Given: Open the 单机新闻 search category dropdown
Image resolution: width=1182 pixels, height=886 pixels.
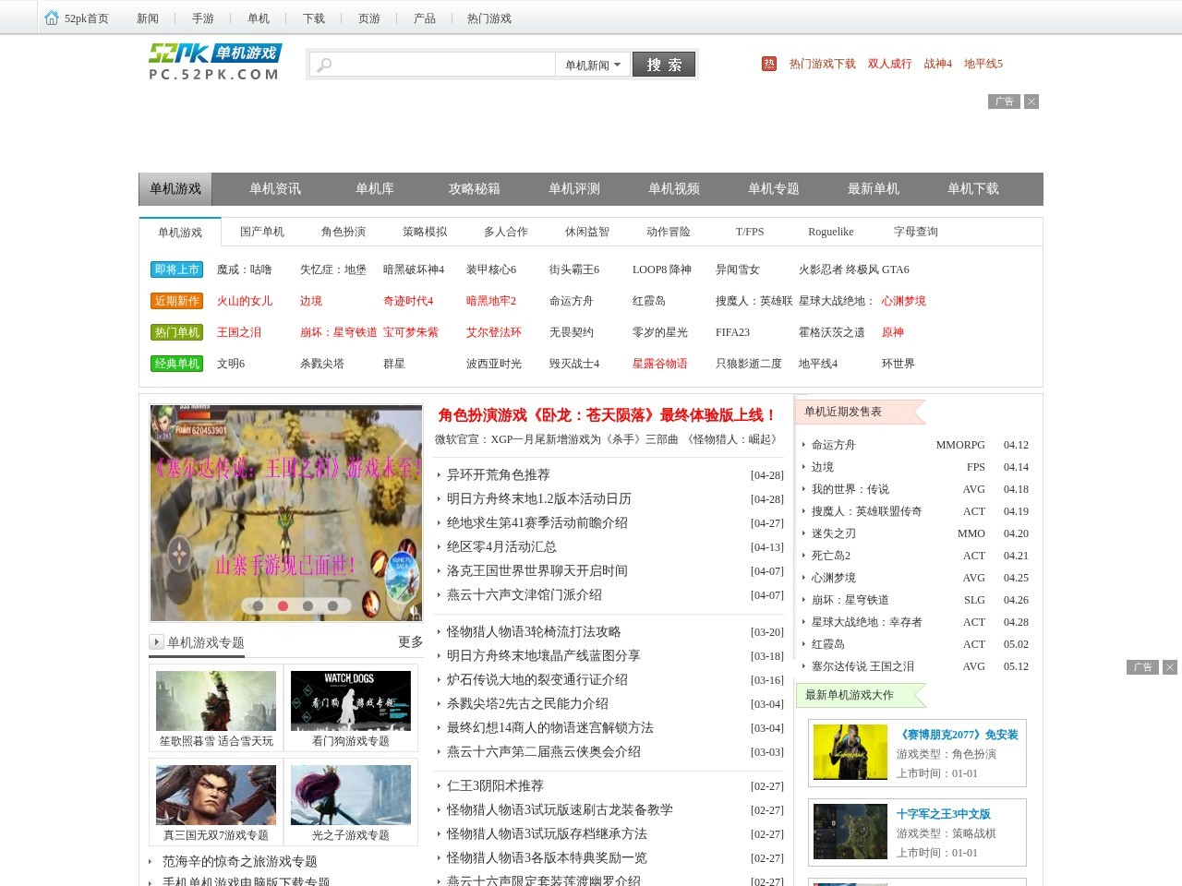Looking at the screenshot, I should pos(593,65).
